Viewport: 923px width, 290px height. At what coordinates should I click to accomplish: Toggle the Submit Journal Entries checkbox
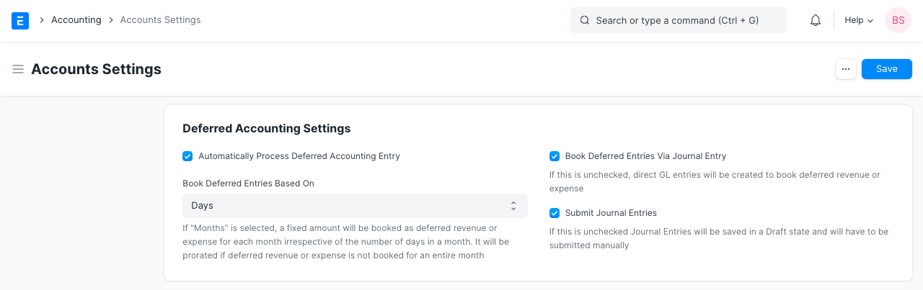555,213
